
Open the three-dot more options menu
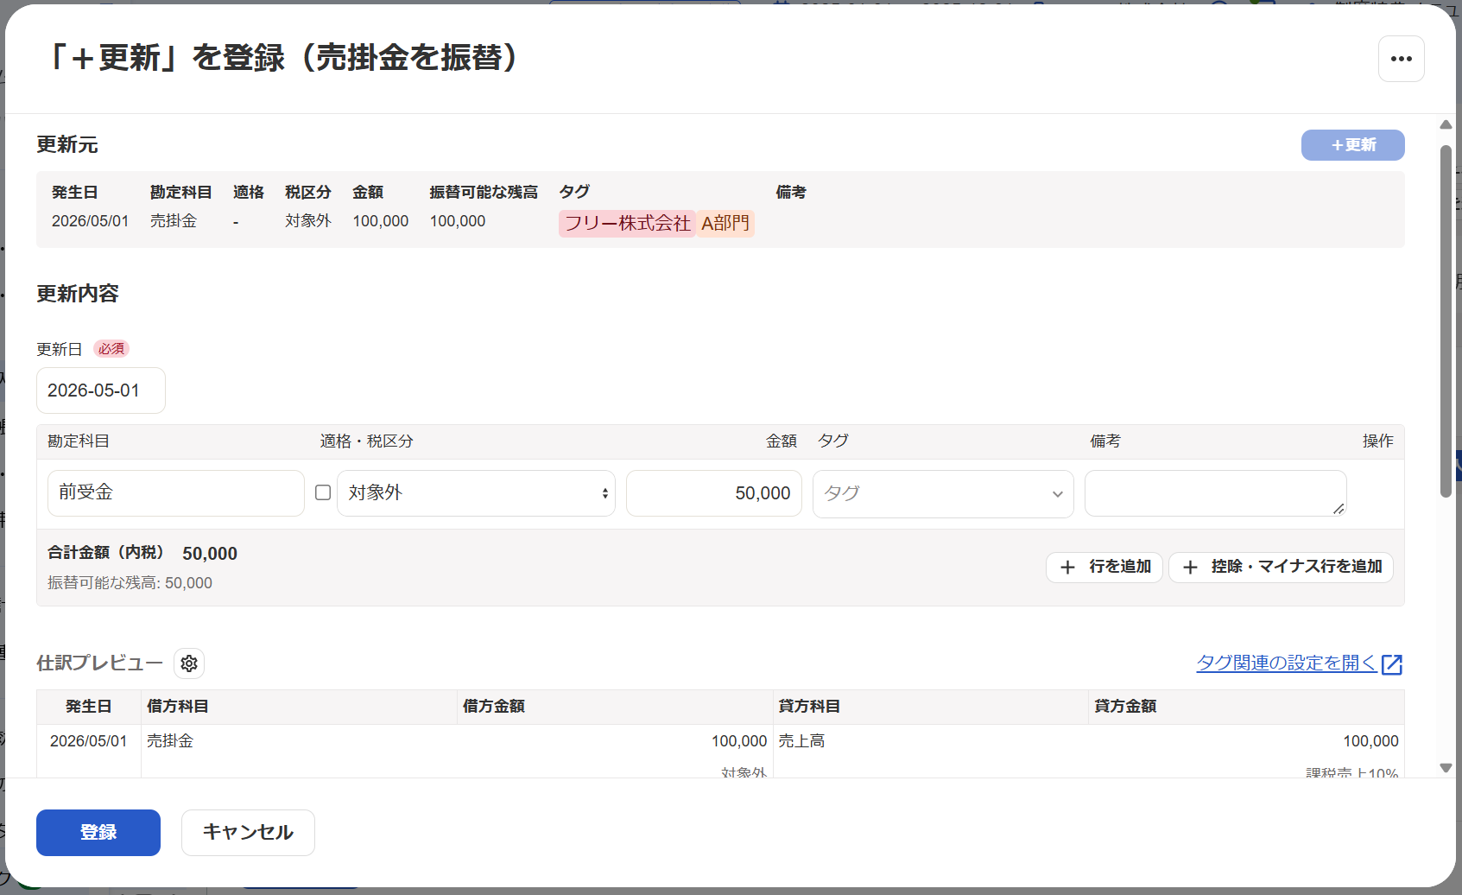1401,59
